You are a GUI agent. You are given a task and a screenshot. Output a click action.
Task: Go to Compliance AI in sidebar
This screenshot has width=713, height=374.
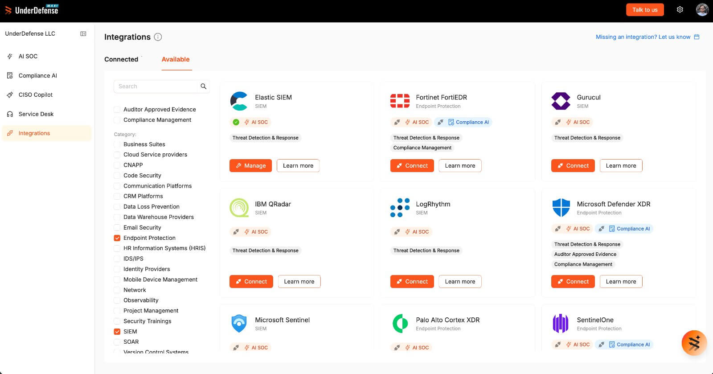[x=47, y=76]
